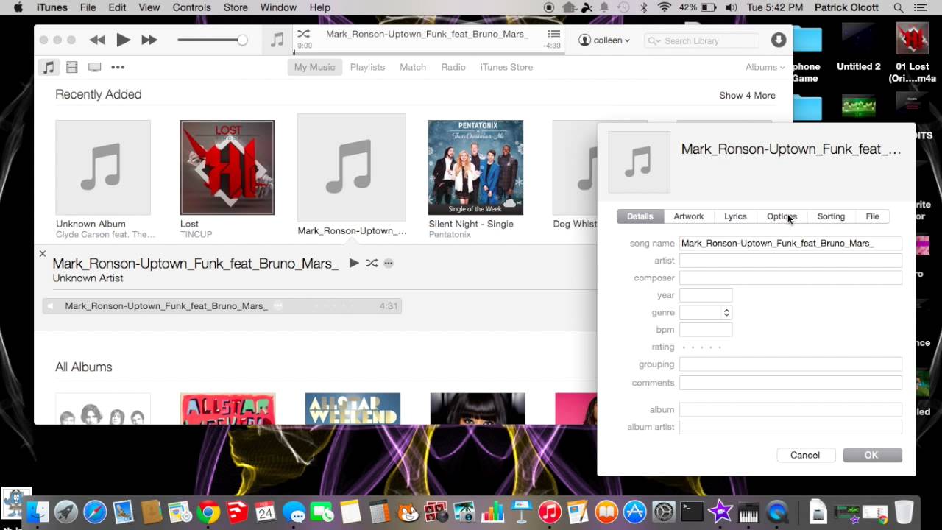This screenshot has width=942, height=530.
Task: Open the Lyrics tab in info dialog
Action: click(735, 216)
